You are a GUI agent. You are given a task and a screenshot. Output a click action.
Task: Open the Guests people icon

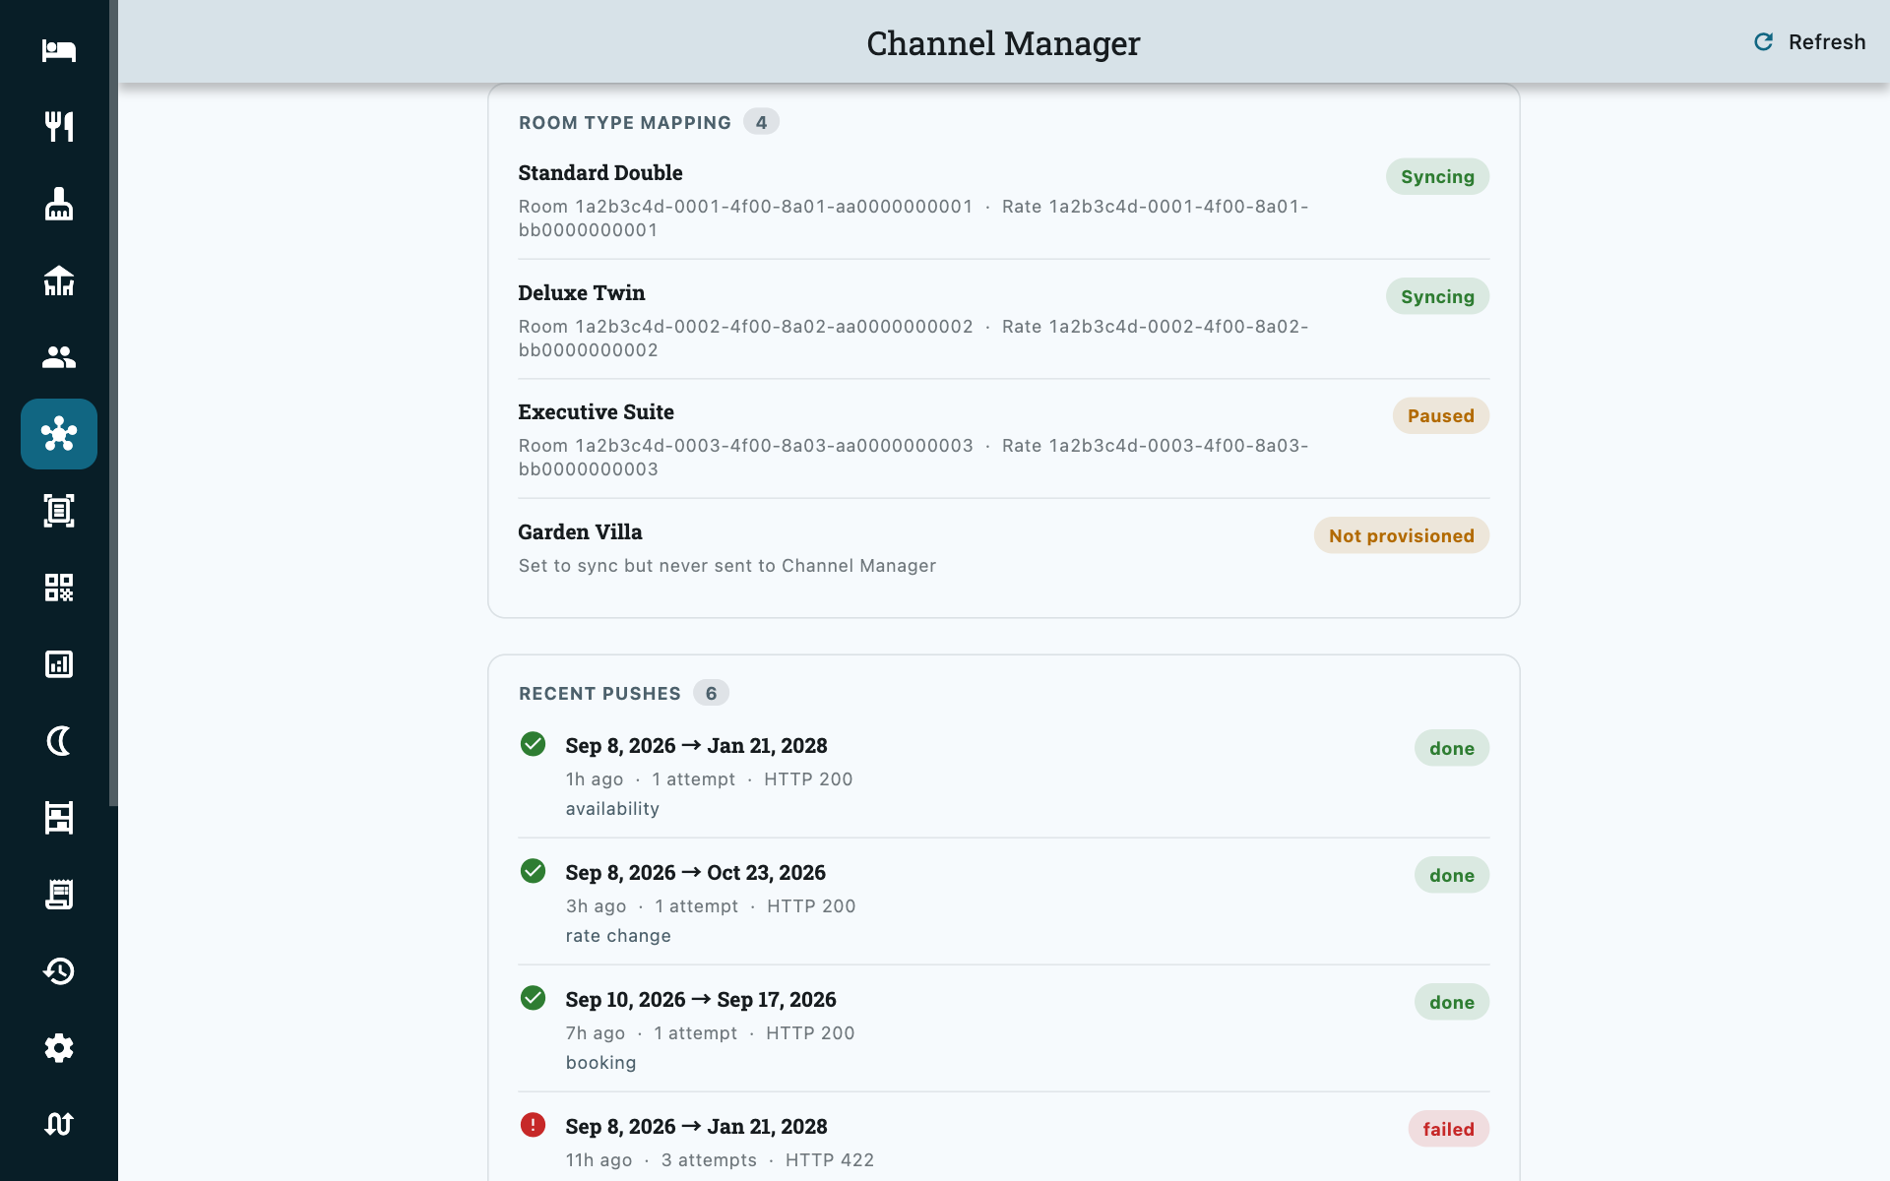point(59,357)
